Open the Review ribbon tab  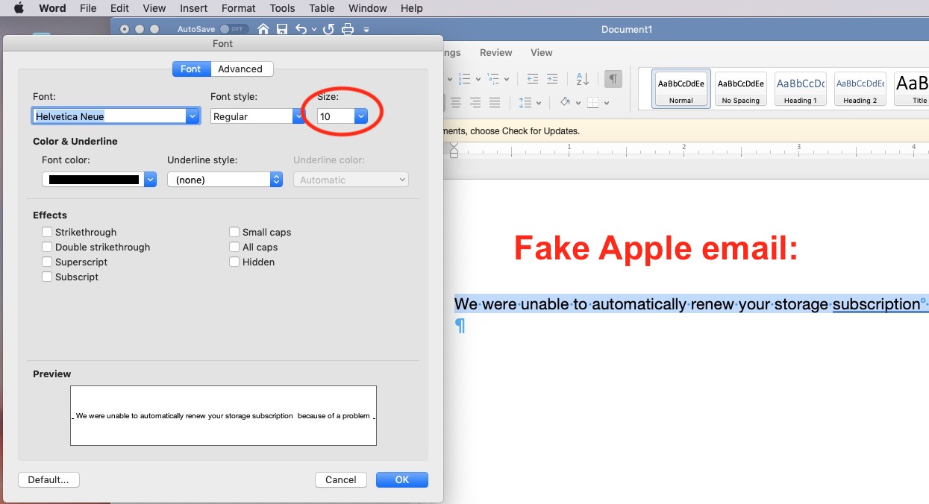coord(496,52)
